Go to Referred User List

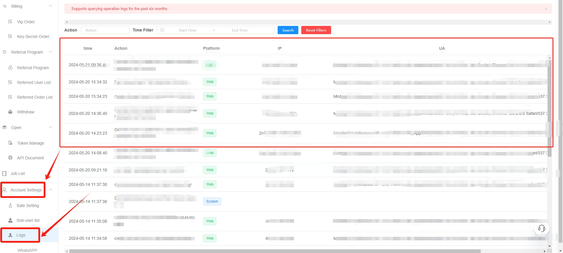[34, 82]
